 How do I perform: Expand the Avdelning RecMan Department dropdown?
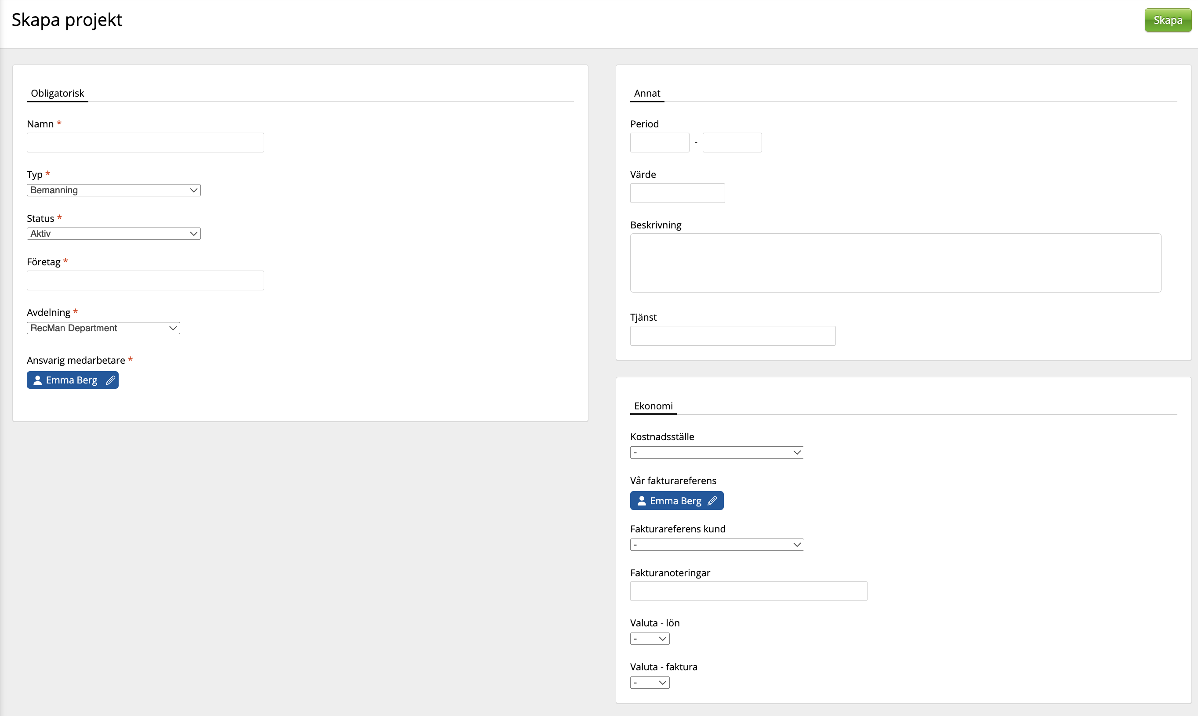[x=103, y=328]
